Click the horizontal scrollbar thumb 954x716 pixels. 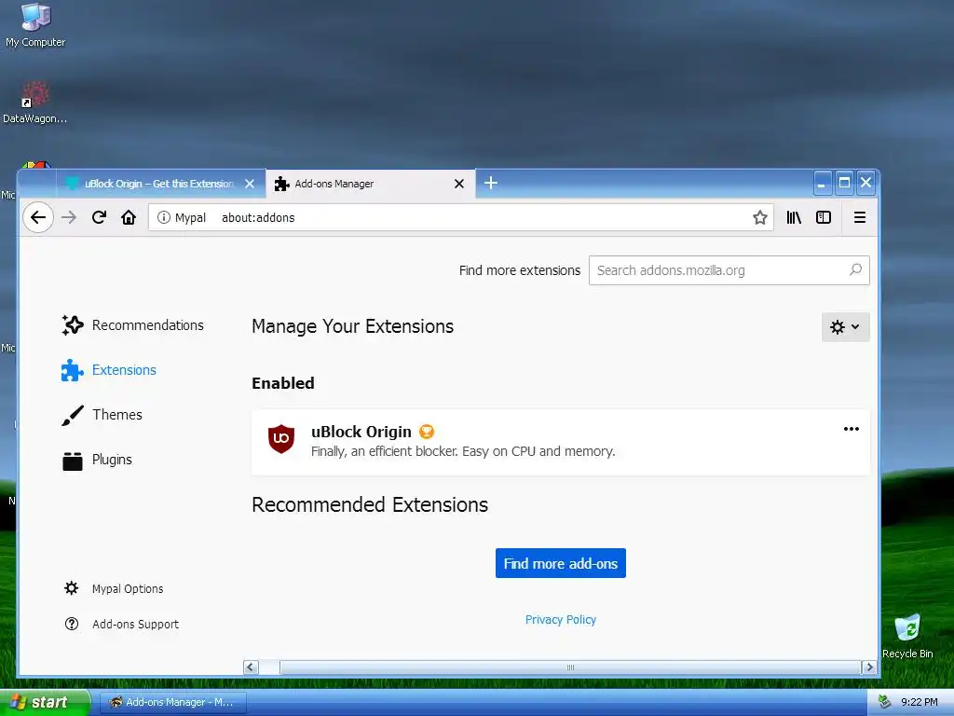570,668
